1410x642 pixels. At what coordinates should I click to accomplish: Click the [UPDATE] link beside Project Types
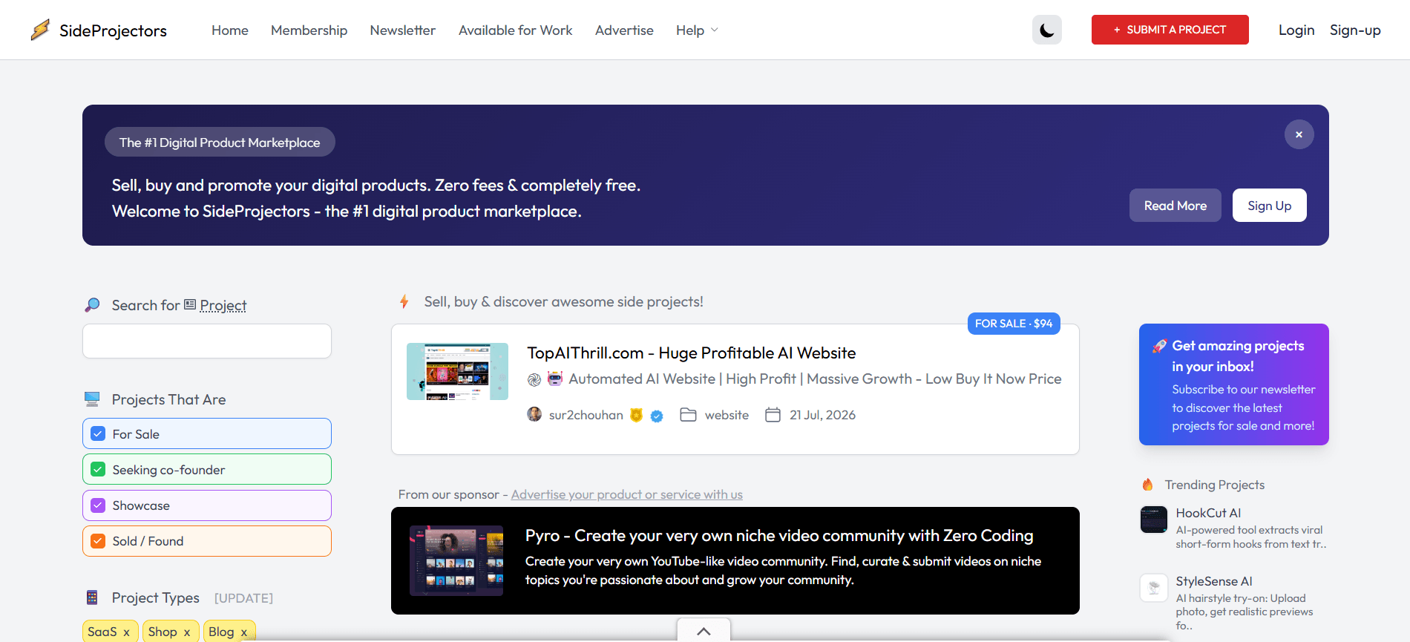click(243, 598)
